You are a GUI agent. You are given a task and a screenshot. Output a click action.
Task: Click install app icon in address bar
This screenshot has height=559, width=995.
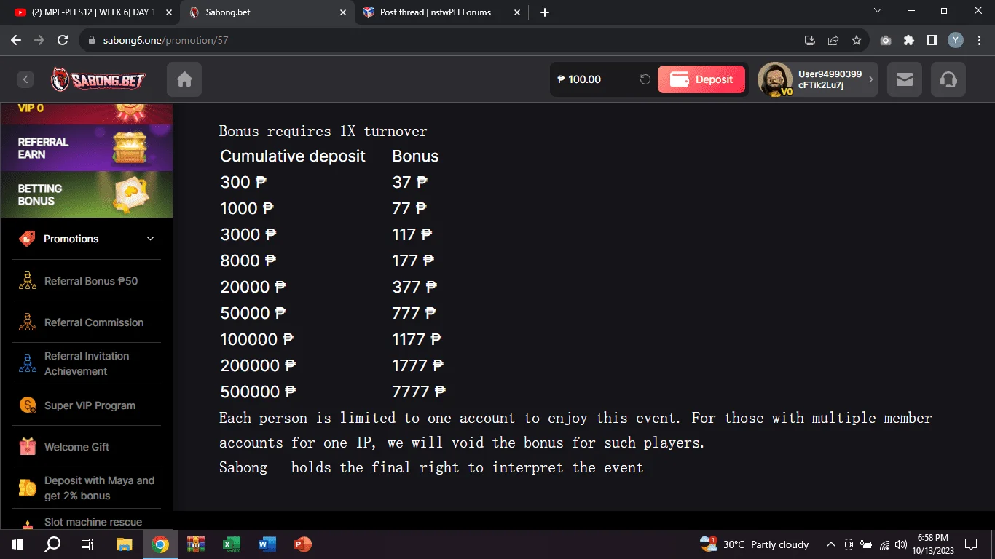pos(809,40)
